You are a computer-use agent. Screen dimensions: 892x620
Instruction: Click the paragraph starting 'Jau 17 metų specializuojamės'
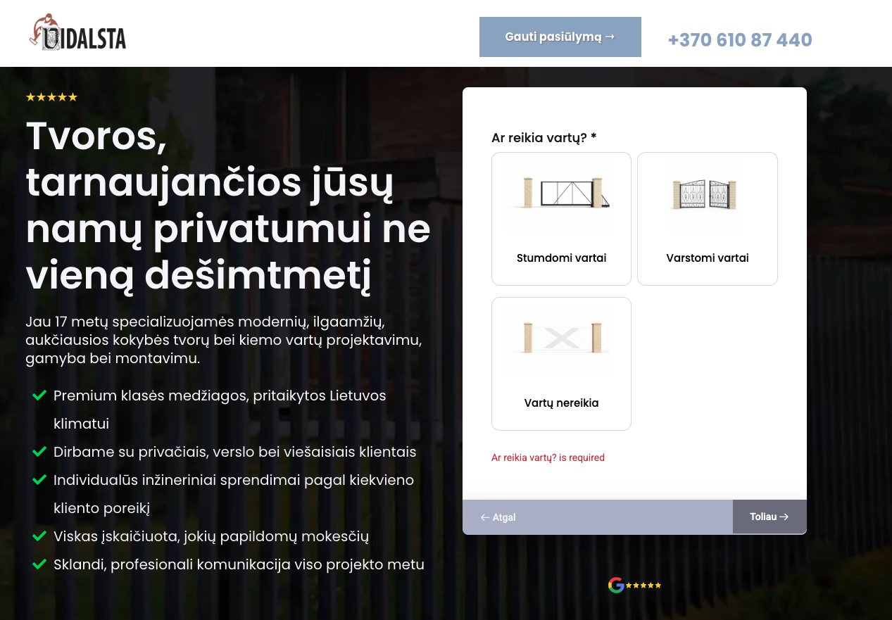pos(224,341)
